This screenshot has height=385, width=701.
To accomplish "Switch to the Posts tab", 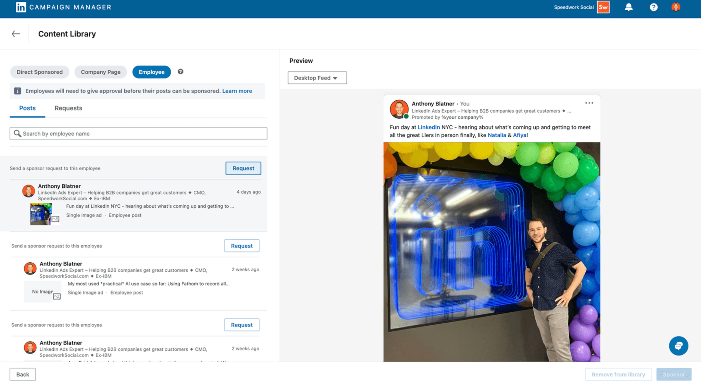I will click(x=27, y=108).
